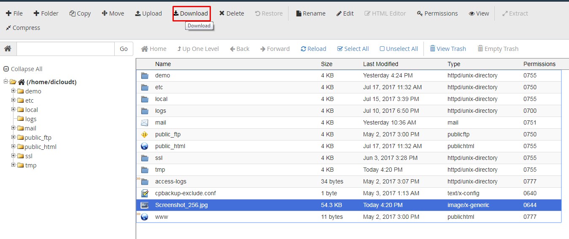Expand the demo folder in tree
This screenshot has width=569, height=239.
pos(13,91)
